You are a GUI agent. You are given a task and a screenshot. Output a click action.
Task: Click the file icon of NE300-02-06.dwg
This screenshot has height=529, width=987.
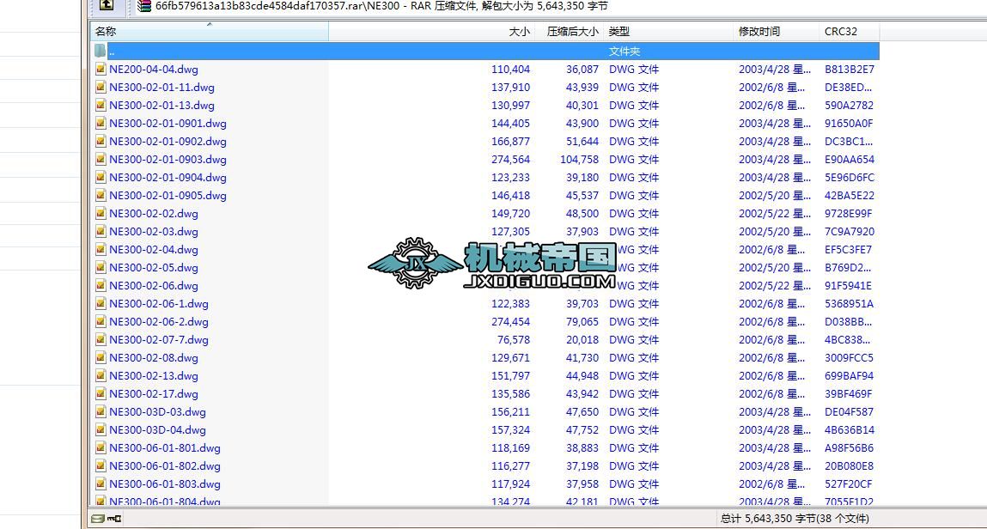tap(101, 286)
